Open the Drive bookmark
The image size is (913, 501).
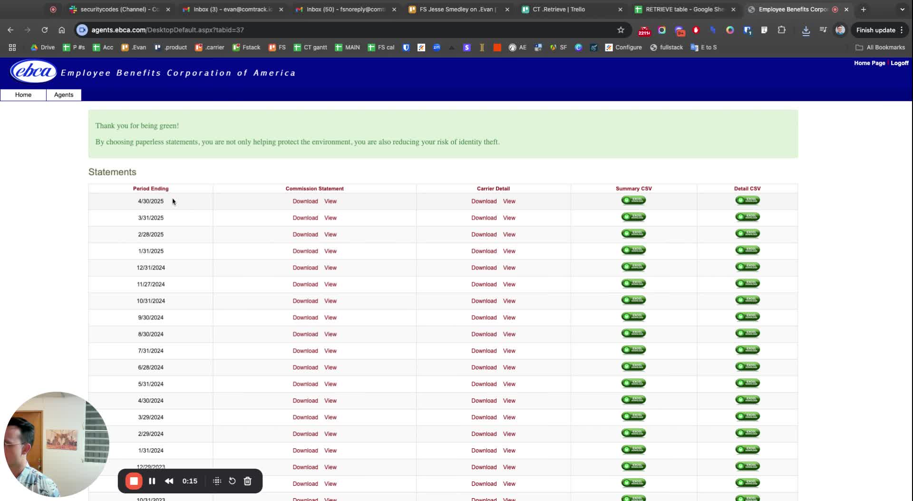43,48
